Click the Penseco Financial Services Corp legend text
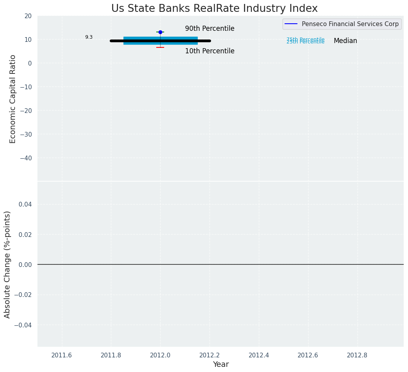This screenshot has height=372, width=408. pos(350,24)
